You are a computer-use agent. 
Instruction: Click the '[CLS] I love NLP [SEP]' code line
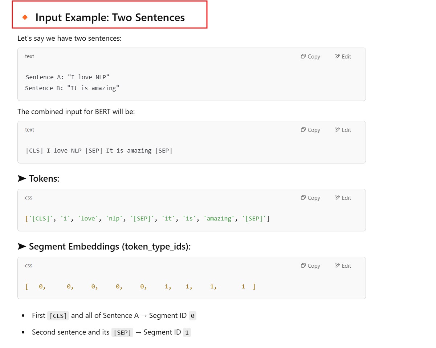click(99, 150)
